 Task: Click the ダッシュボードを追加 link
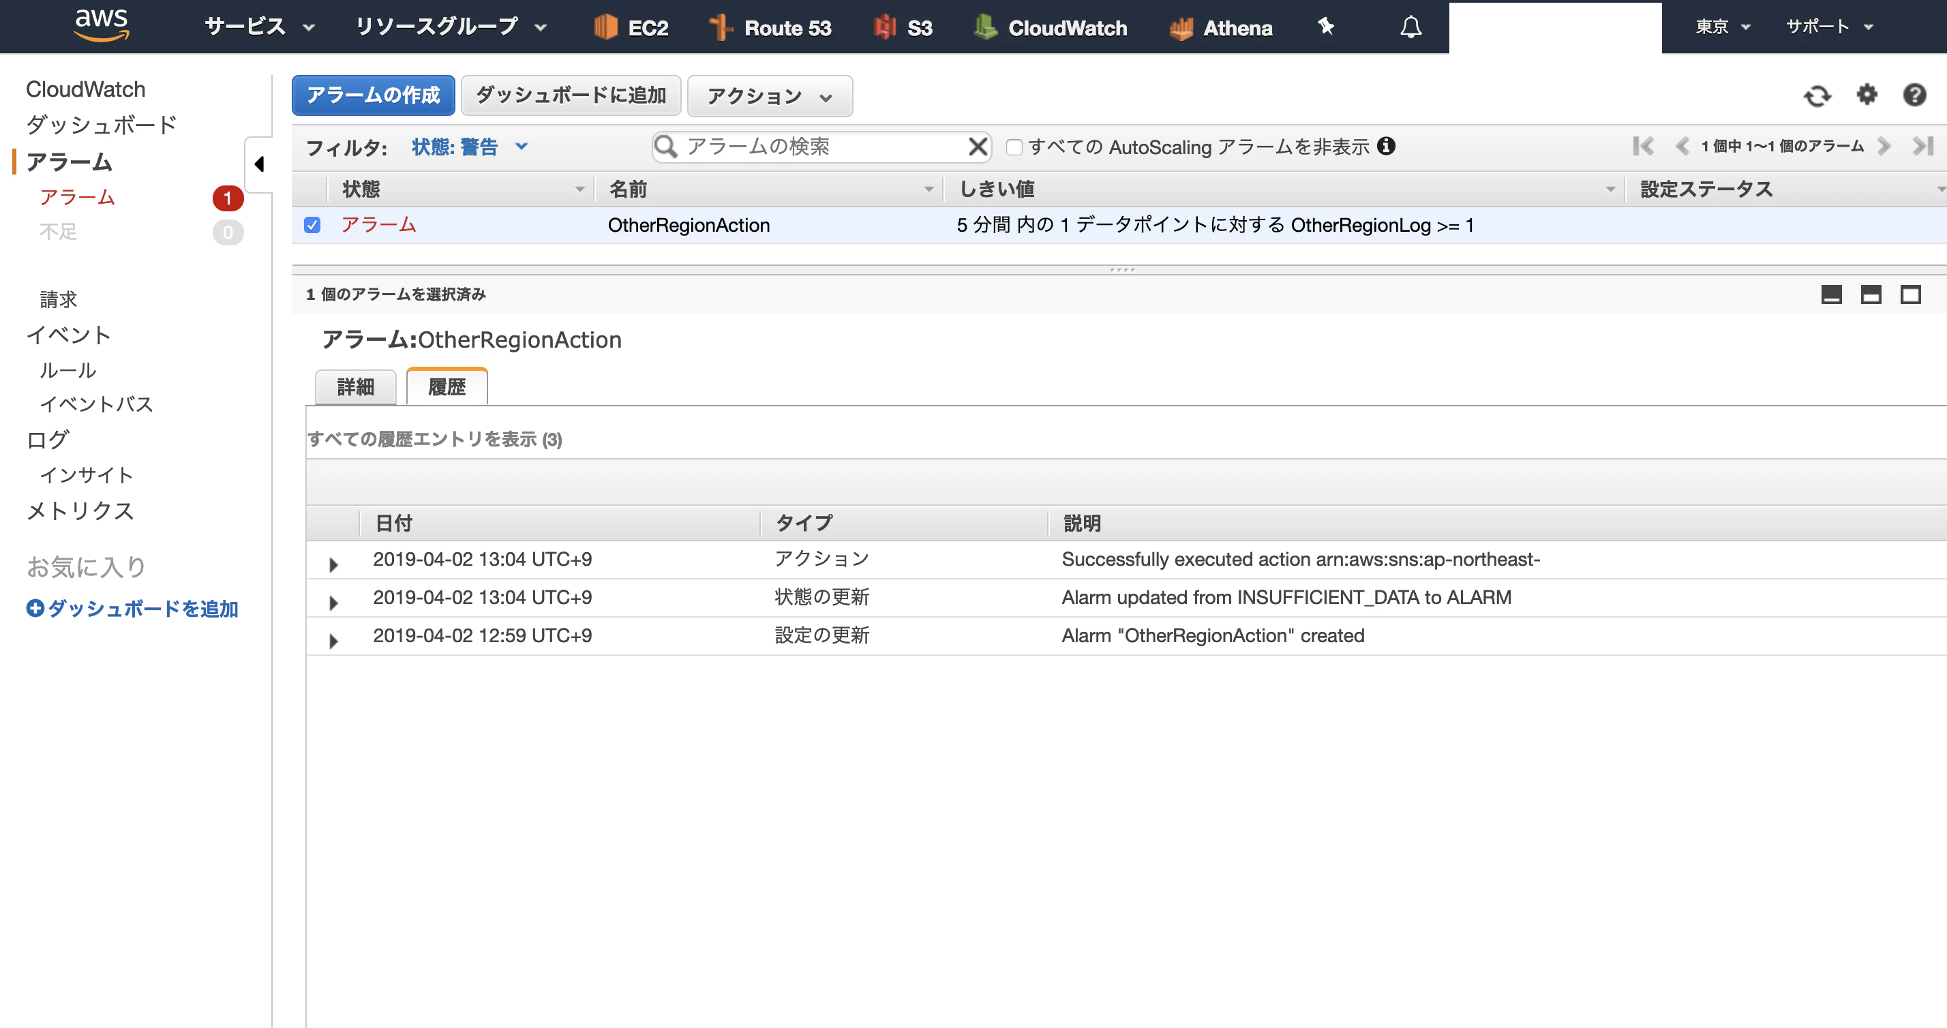pyautogui.click(x=132, y=609)
